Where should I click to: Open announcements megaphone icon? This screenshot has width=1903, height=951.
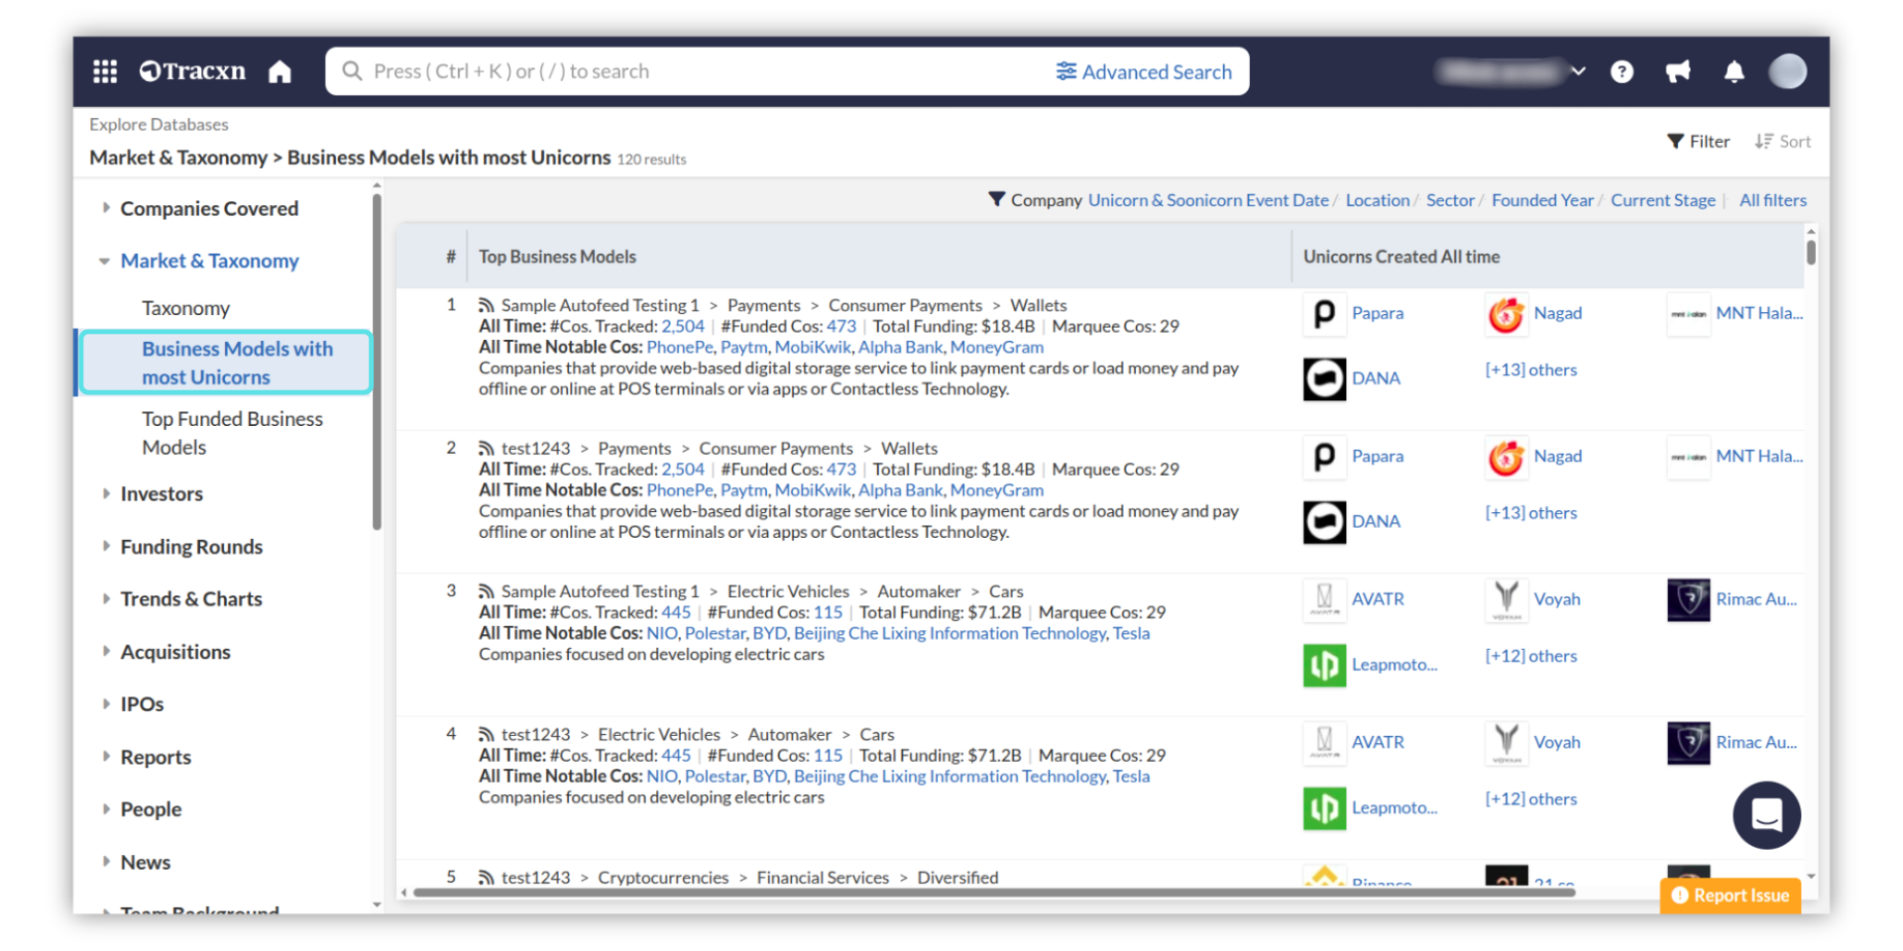pyautogui.click(x=1678, y=71)
